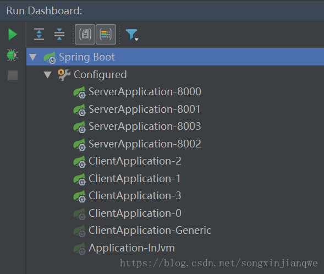Click the ServerApplication-8002 leaf icon
324x274 pixels.
(x=80, y=145)
